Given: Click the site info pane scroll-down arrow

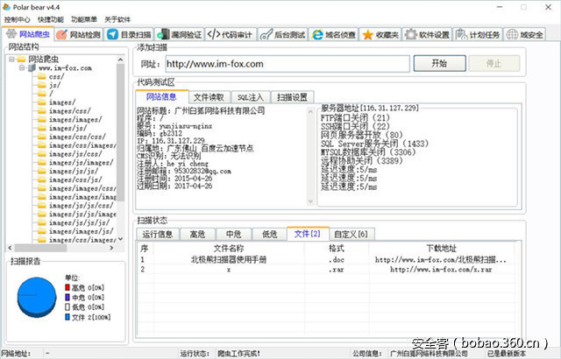Looking at the screenshot, I should 310,201.
